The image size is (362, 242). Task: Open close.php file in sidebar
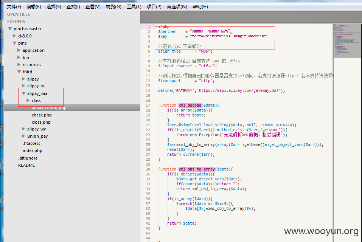coord(41,122)
